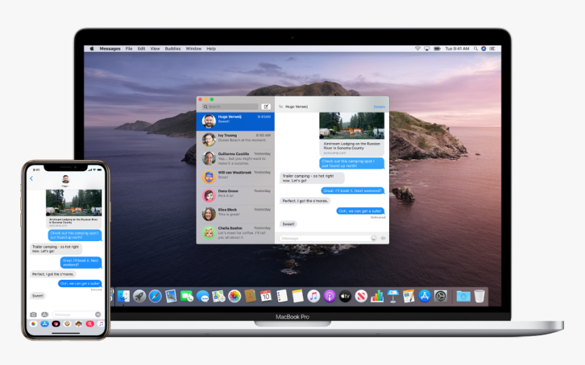
Task: Select the Ivy Truong conversation
Action: pos(235,140)
